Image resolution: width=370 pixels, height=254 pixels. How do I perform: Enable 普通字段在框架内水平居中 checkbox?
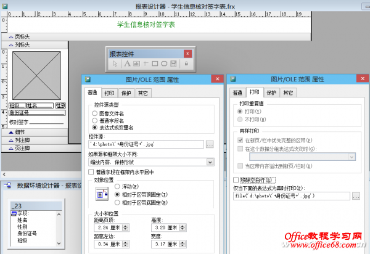click(x=91, y=172)
